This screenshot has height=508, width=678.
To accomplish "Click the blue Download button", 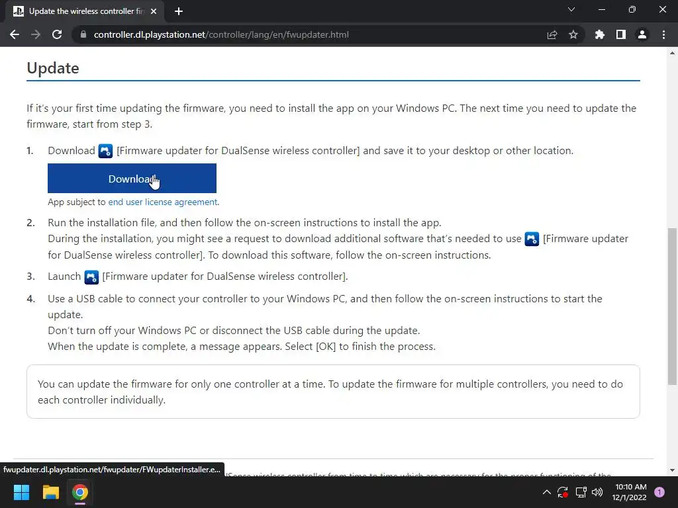I will 132,179.
